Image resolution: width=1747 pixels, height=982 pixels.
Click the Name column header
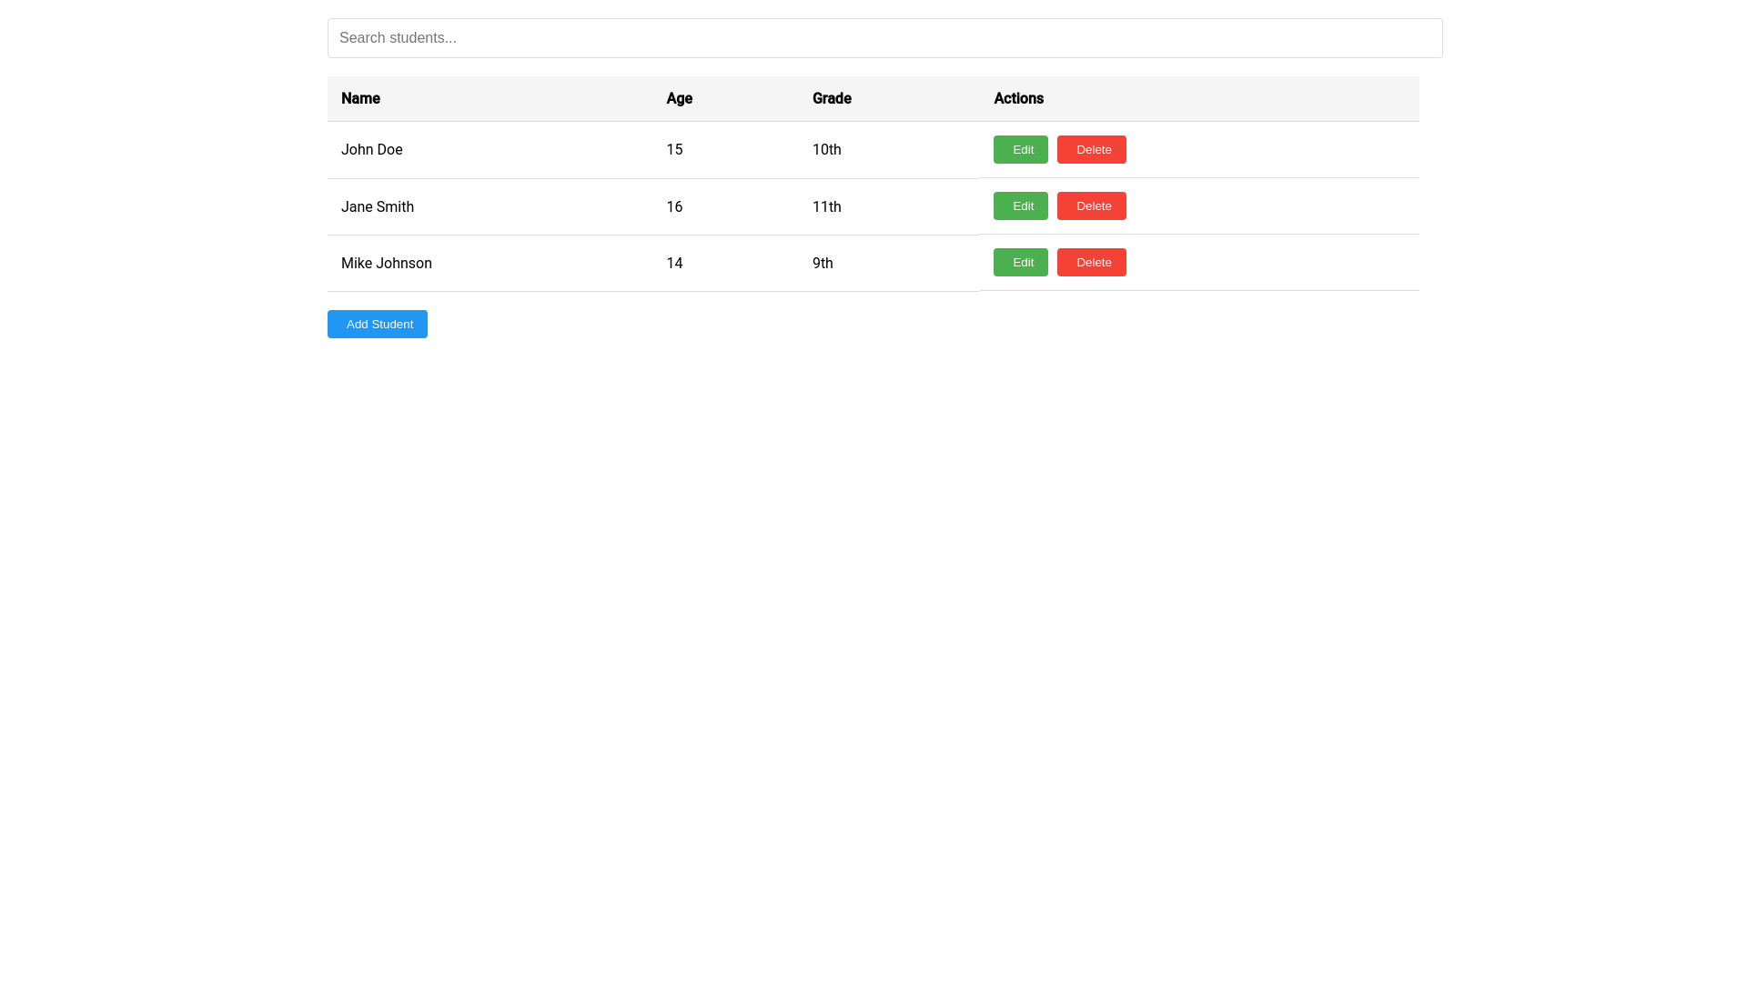(x=360, y=98)
